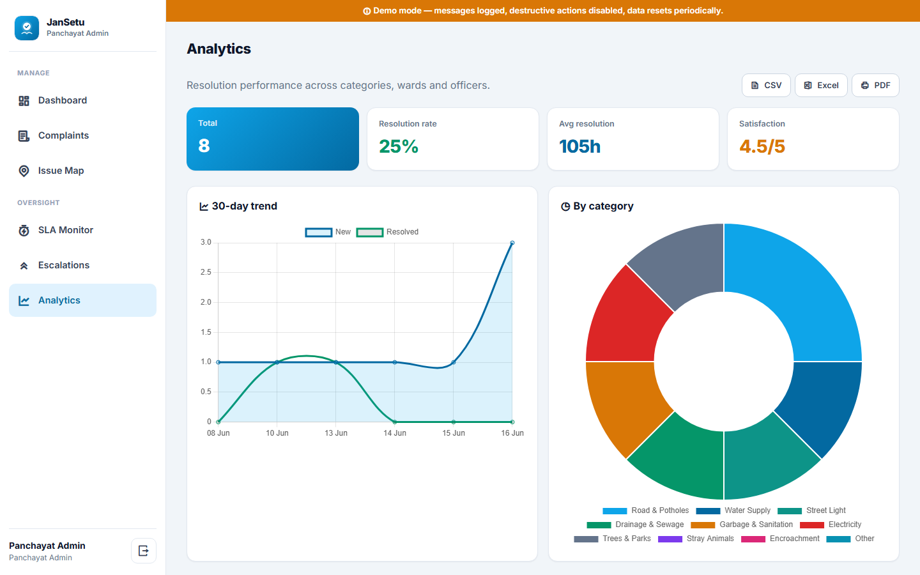Click the 16 Jun peak data point
Image resolution: width=920 pixels, height=575 pixels.
(x=512, y=243)
